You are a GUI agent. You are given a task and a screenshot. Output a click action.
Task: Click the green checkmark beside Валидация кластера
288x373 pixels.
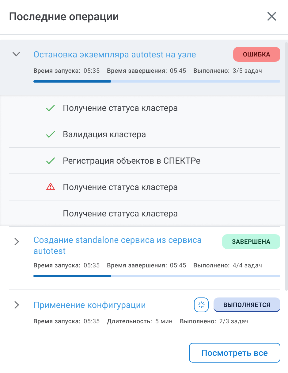(x=50, y=134)
